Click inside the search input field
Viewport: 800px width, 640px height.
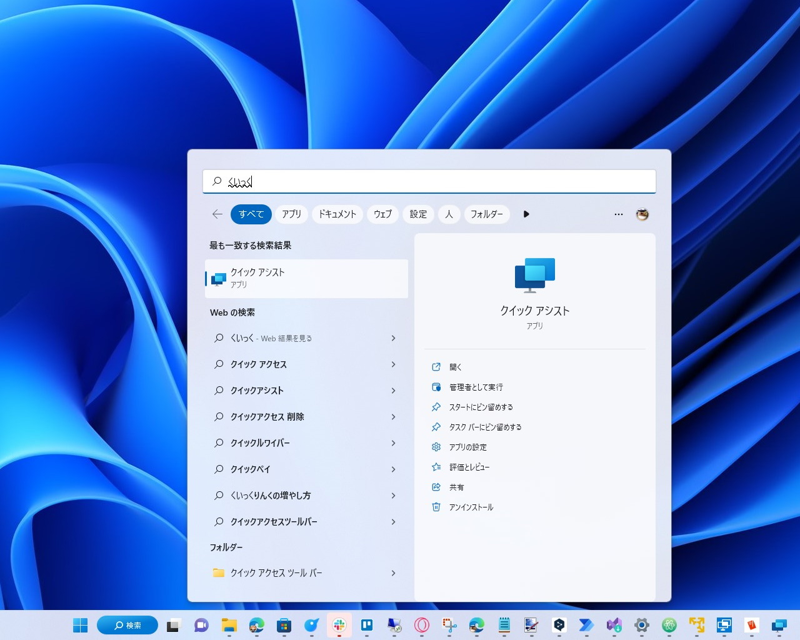(x=429, y=181)
